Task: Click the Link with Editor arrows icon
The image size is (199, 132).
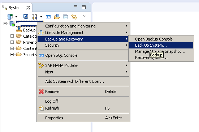Action: click(74, 17)
